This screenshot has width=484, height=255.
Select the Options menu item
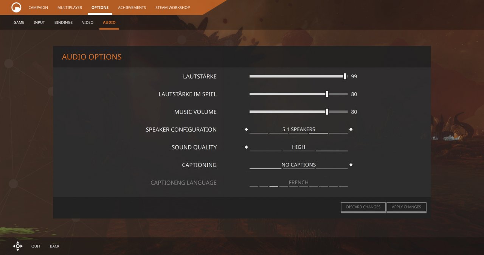click(100, 8)
